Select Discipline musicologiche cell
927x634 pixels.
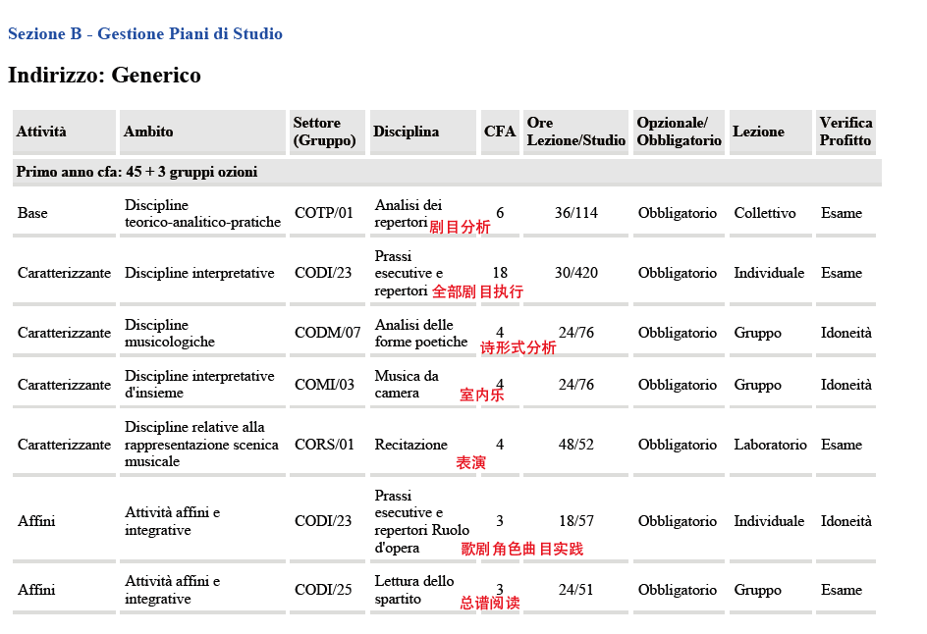pyautogui.click(x=170, y=334)
